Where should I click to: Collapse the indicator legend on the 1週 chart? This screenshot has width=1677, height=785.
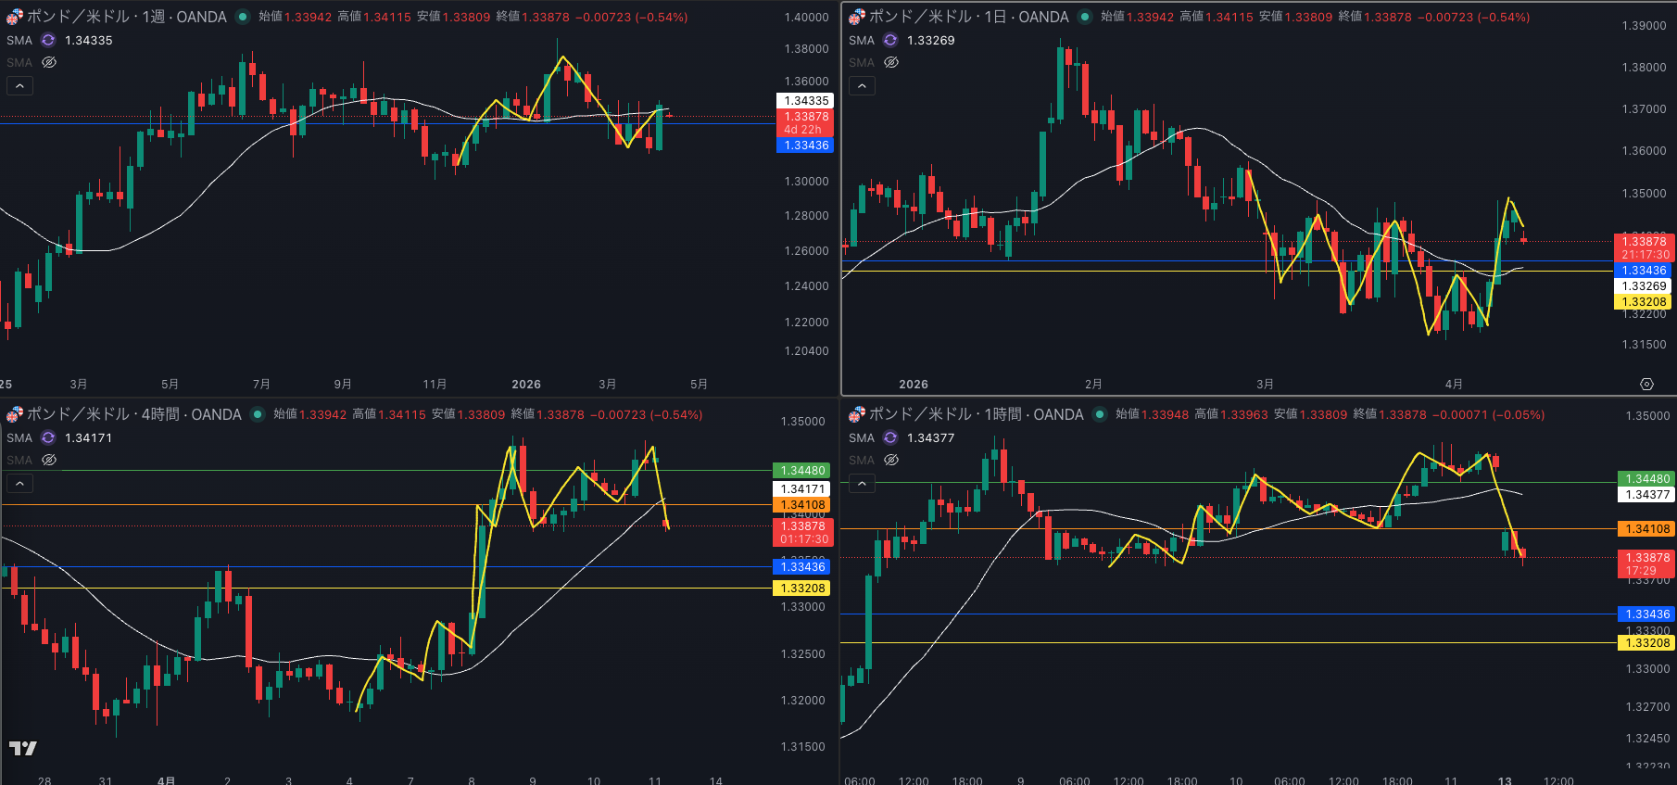point(19,85)
